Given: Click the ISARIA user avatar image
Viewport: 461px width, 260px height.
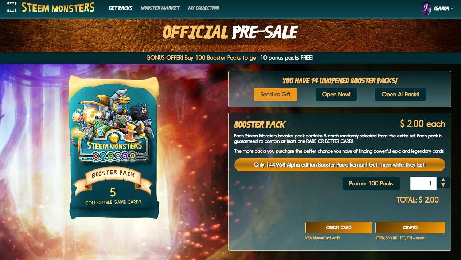Looking at the screenshot, I should (x=426, y=8).
